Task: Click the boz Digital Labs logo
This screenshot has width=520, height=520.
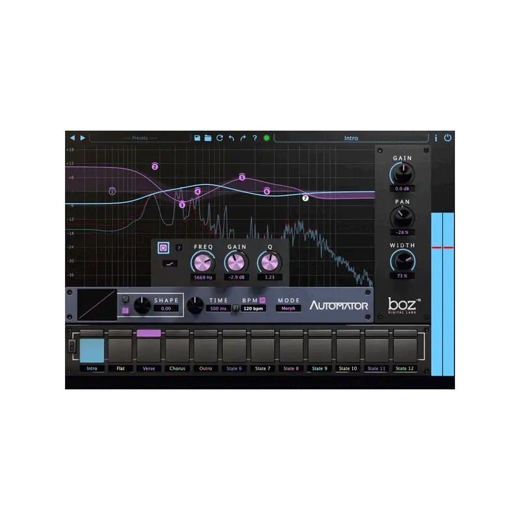Action: (x=404, y=305)
